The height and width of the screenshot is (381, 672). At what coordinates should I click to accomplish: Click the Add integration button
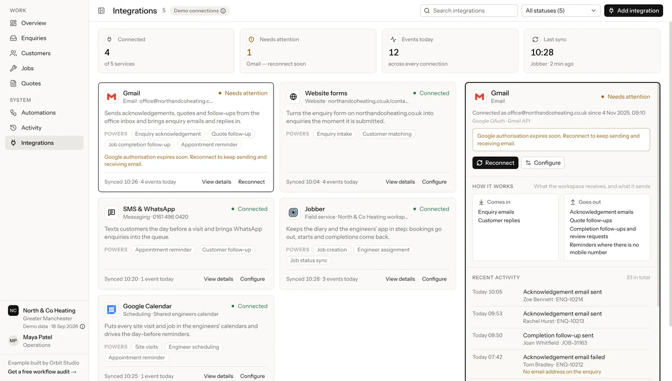634,10
